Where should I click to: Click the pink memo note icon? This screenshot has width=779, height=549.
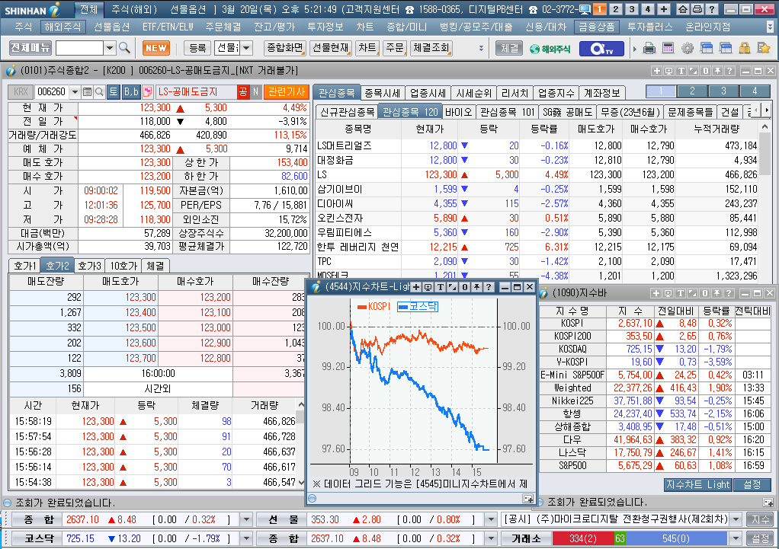point(147,92)
